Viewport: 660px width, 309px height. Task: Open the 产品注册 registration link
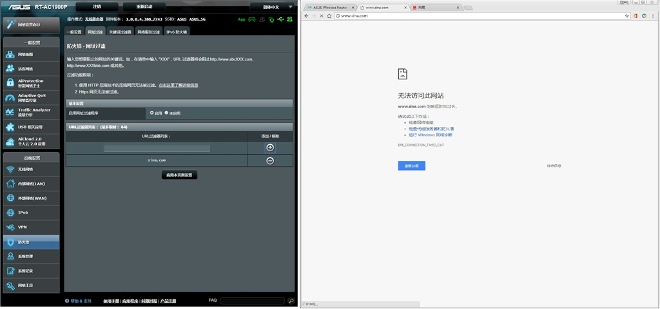click(x=168, y=301)
